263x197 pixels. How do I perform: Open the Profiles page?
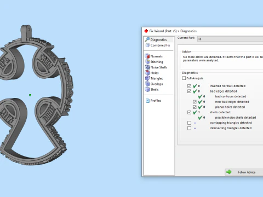coord(156,101)
